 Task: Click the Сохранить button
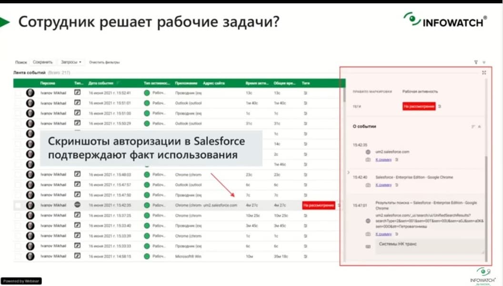click(43, 62)
